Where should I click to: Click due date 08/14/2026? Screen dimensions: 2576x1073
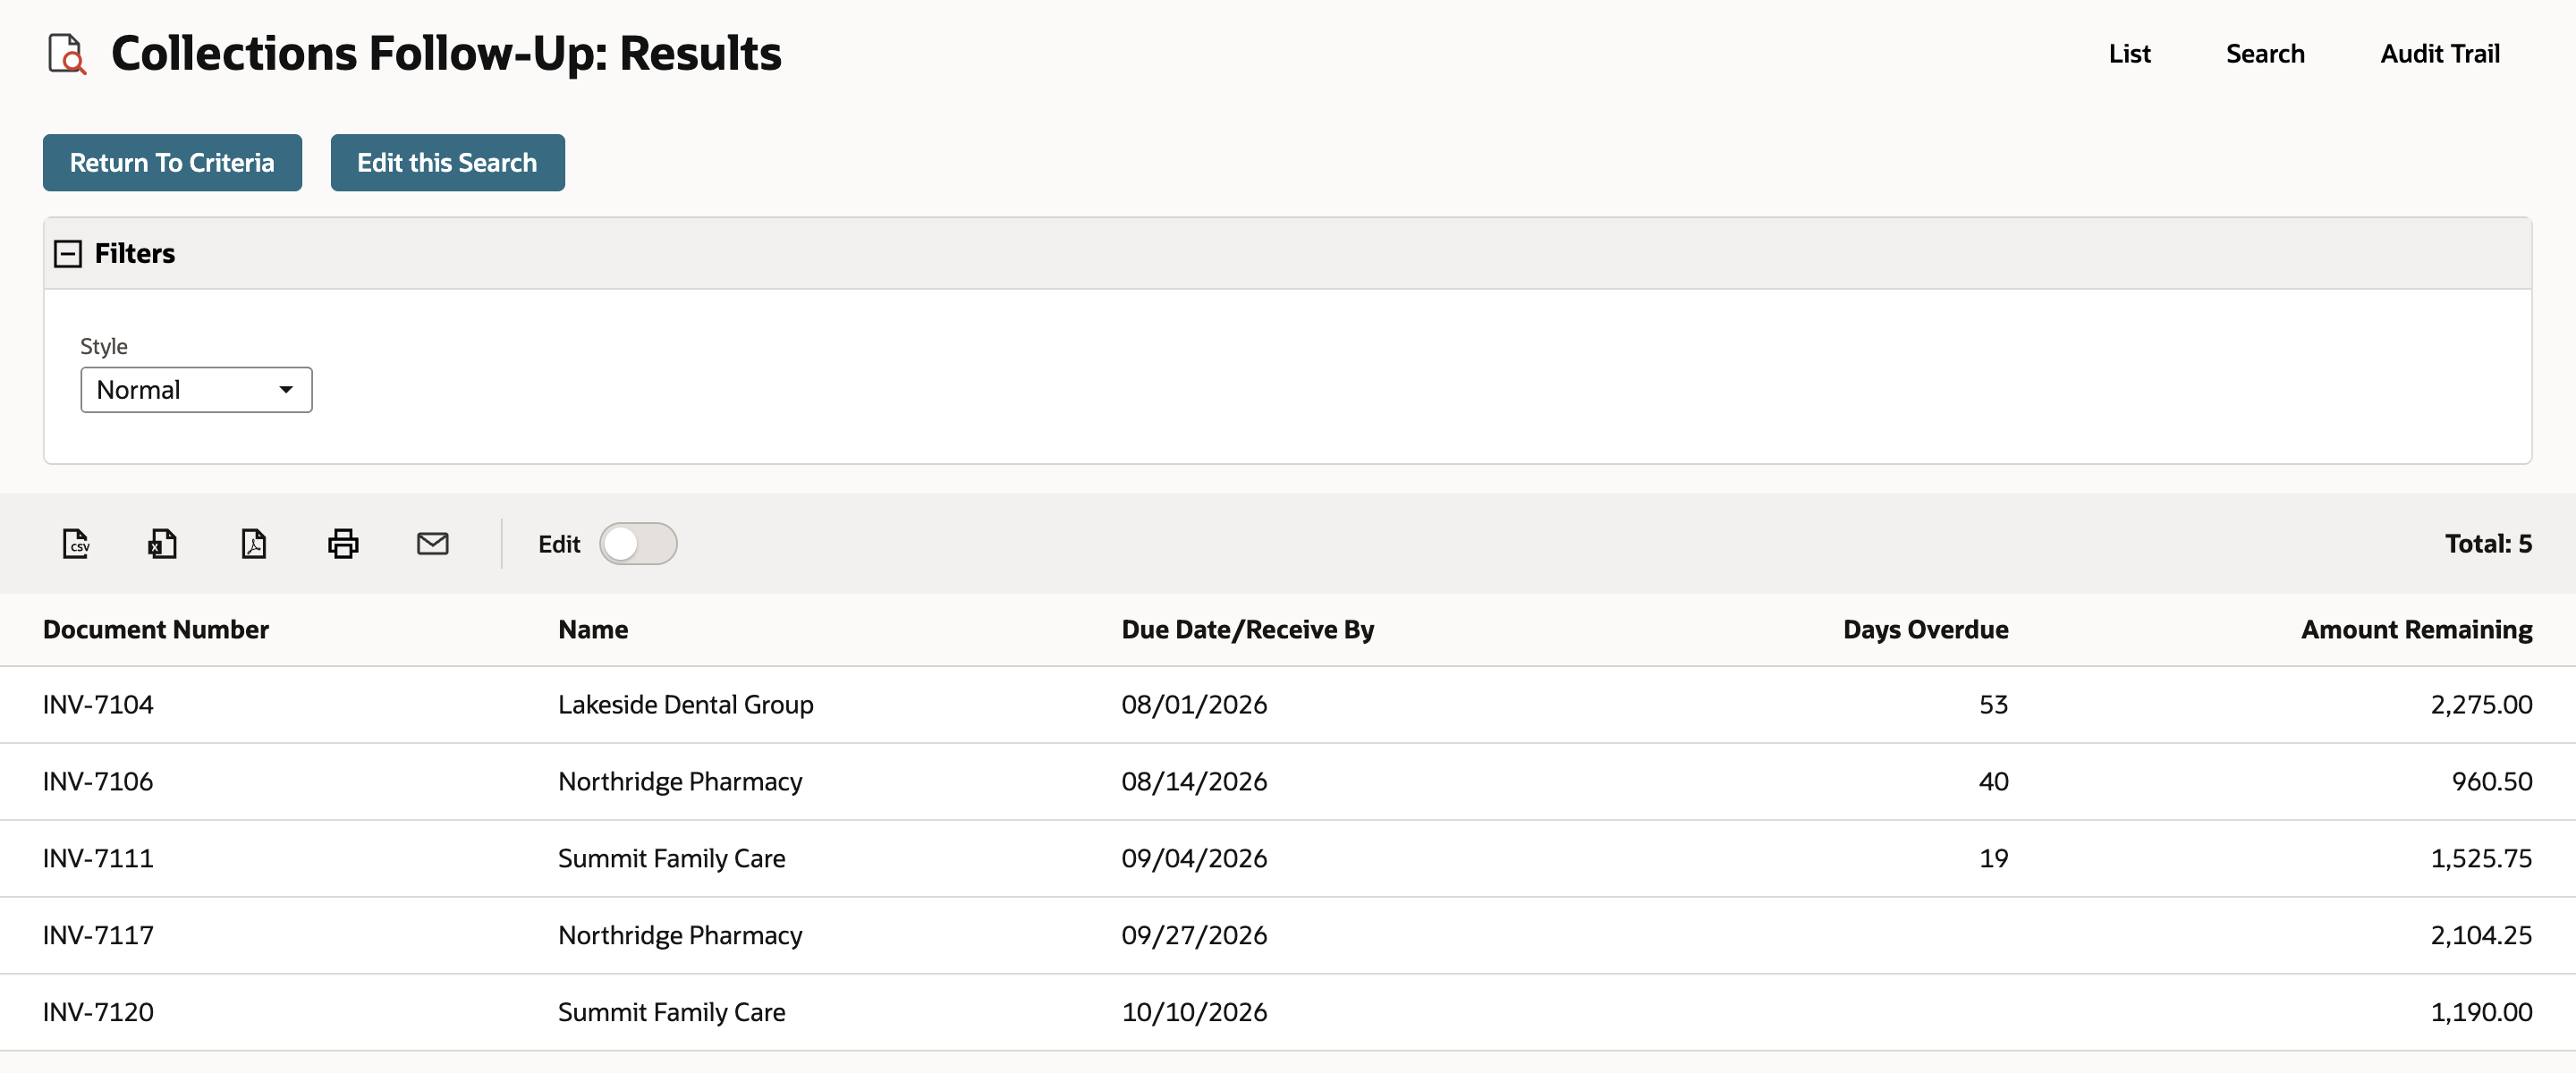pos(1194,781)
